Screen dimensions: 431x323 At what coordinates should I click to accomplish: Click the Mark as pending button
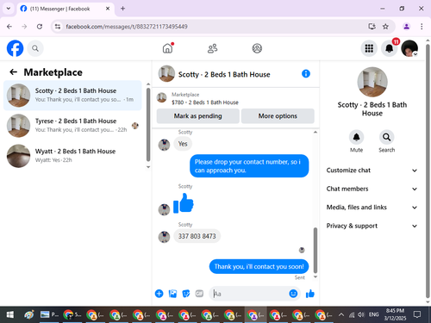[x=198, y=116]
